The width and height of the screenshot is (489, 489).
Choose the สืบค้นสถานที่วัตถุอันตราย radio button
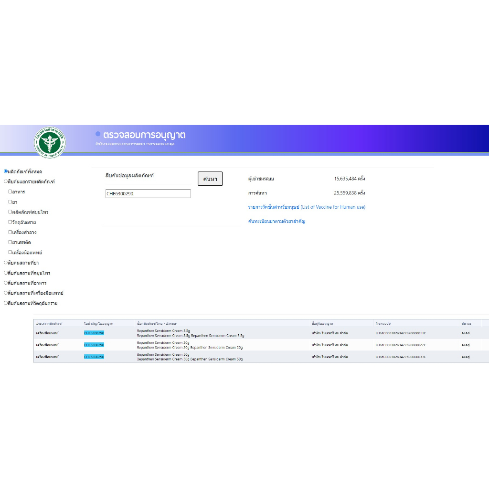point(6,303)
